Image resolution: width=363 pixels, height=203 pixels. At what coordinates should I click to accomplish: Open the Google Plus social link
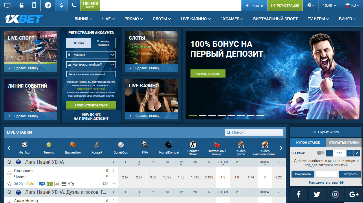click(354, 194)
